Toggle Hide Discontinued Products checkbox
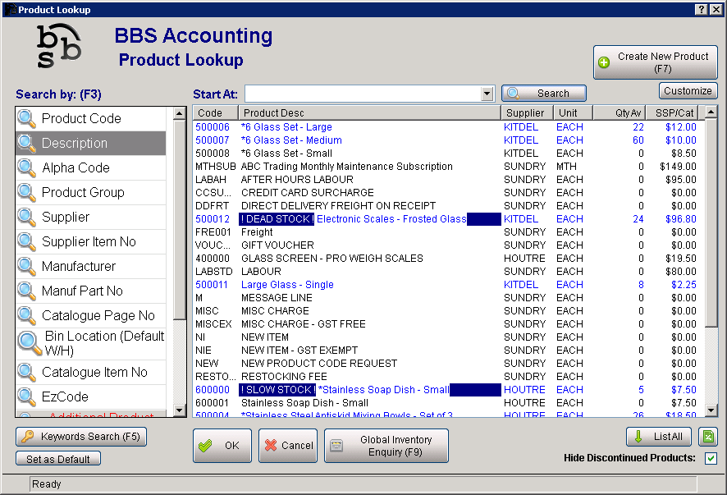The height and width of the screenshot is (495, 727). 711,458
